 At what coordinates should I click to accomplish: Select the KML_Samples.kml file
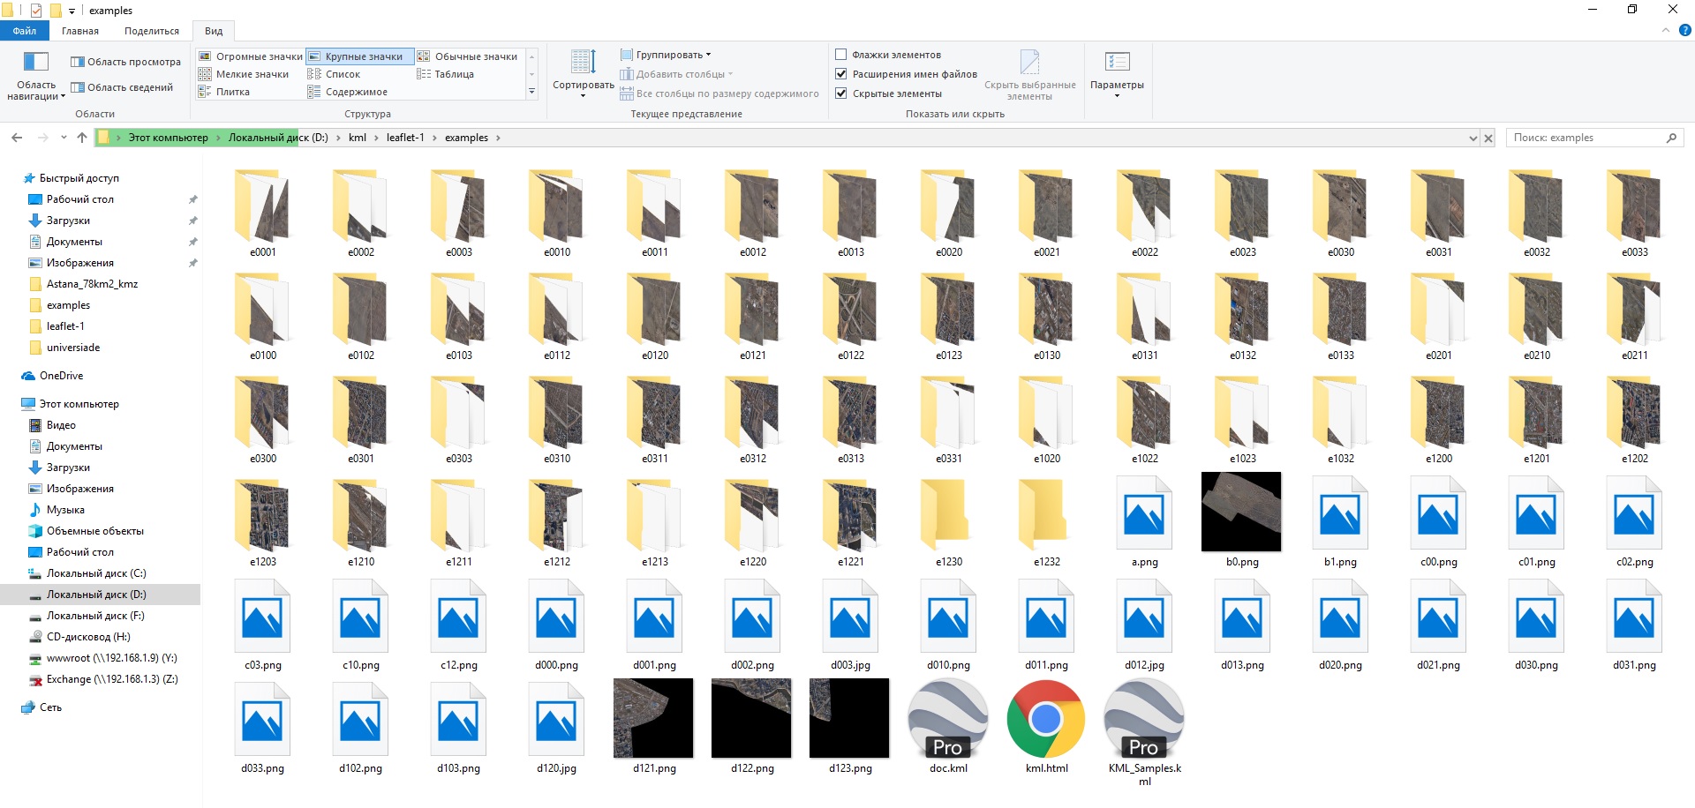pos(1144,732)
